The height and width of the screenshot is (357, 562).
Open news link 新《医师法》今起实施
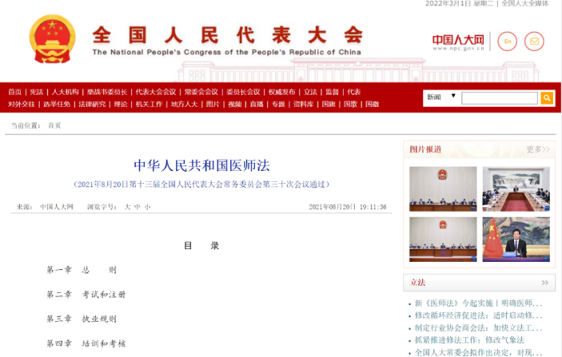tap(478, 303)
